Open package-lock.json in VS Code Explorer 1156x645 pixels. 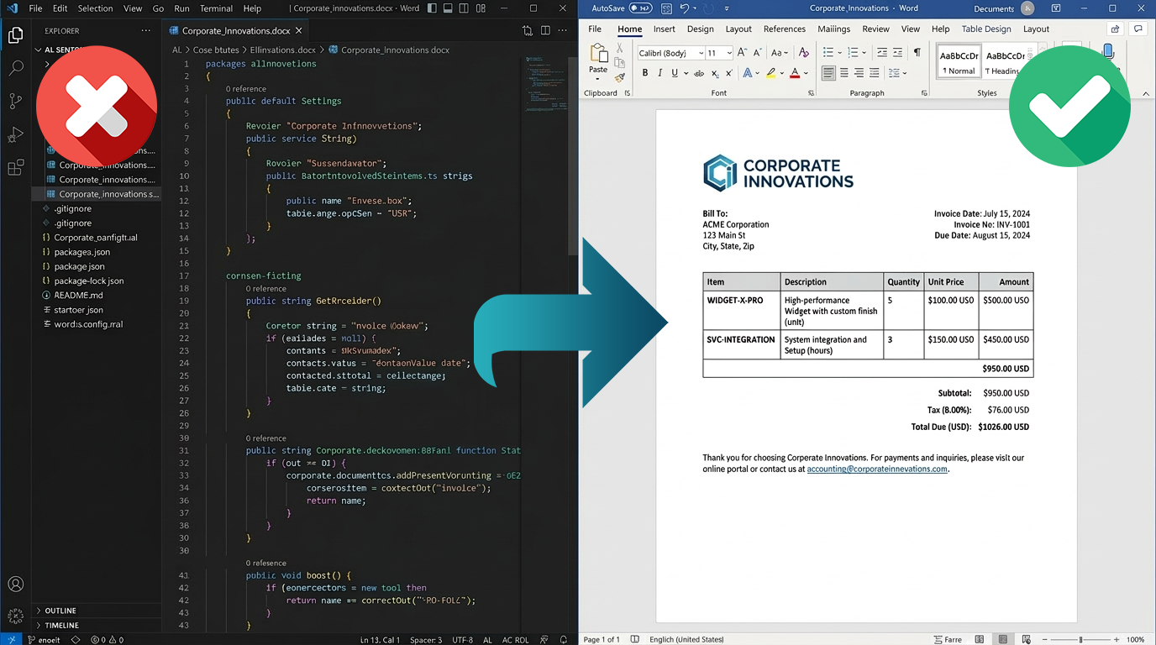[88, 281]
